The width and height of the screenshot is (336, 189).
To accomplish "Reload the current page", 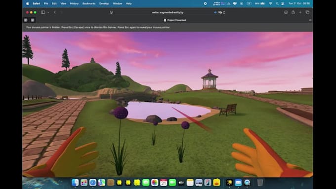I will (224, 12).
